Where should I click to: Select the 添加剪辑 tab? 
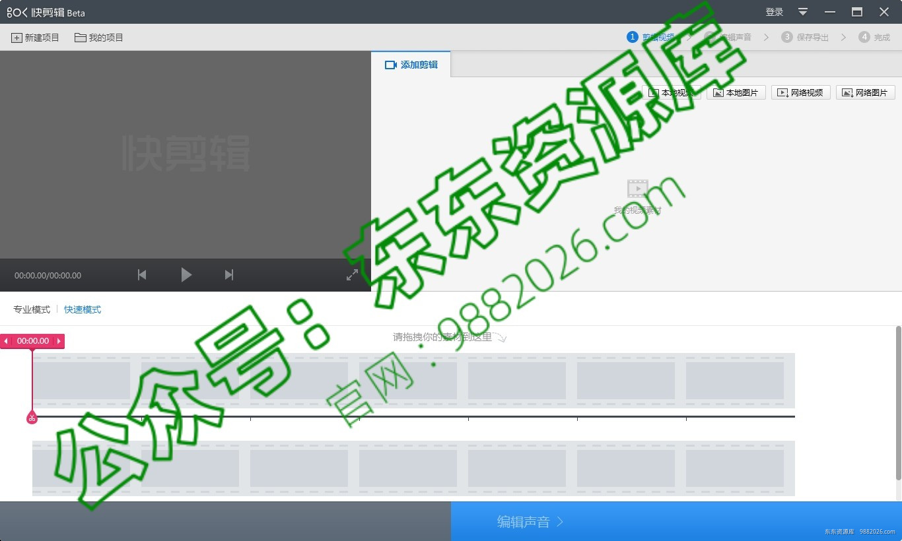click(410, 64)
